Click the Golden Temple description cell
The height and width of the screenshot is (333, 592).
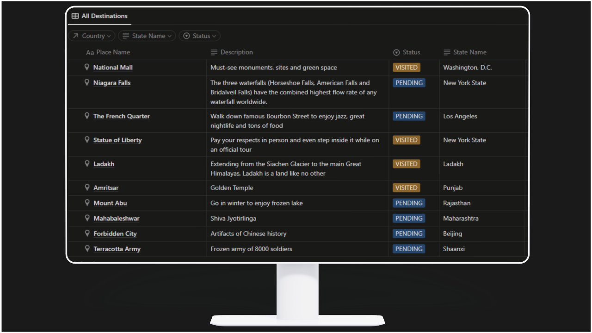click(298, 188)
